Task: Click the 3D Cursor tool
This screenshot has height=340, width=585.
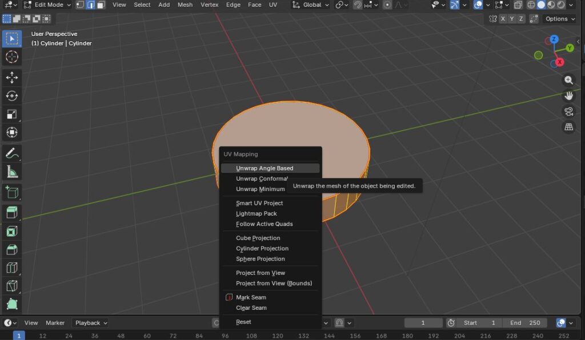Action: [x=12, y=56]
